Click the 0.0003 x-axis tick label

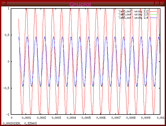pyautogui.click(x=56, y=118)
